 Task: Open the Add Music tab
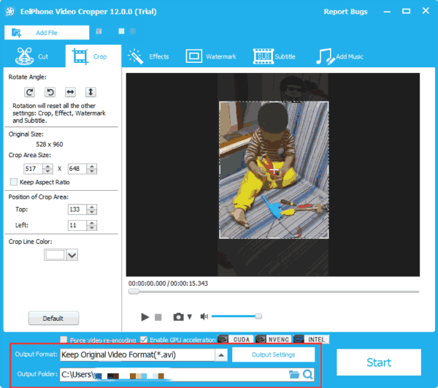coord(339,56)
